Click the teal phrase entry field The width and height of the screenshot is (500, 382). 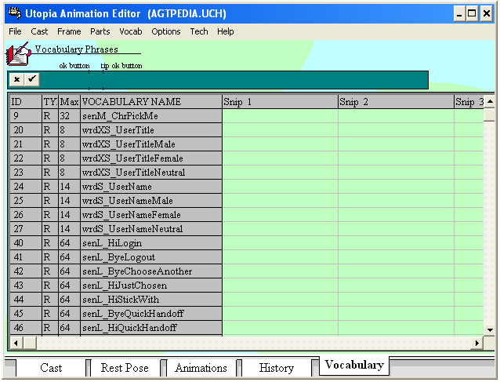234,80
